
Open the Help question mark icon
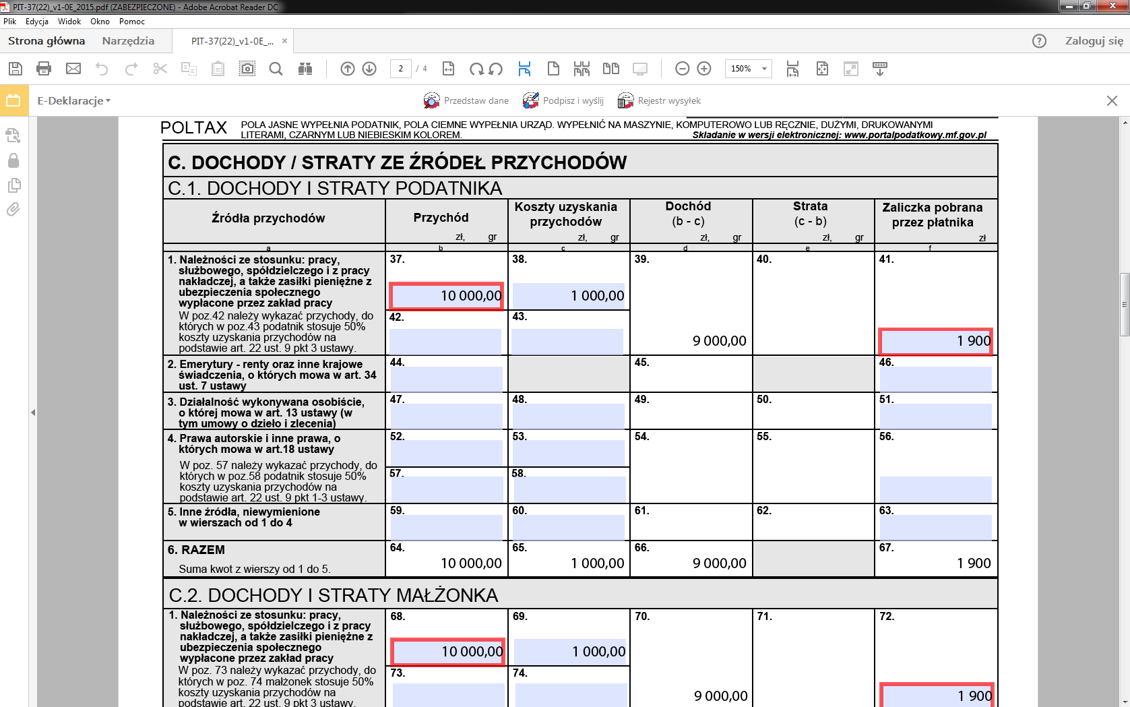click(1039, 41)
